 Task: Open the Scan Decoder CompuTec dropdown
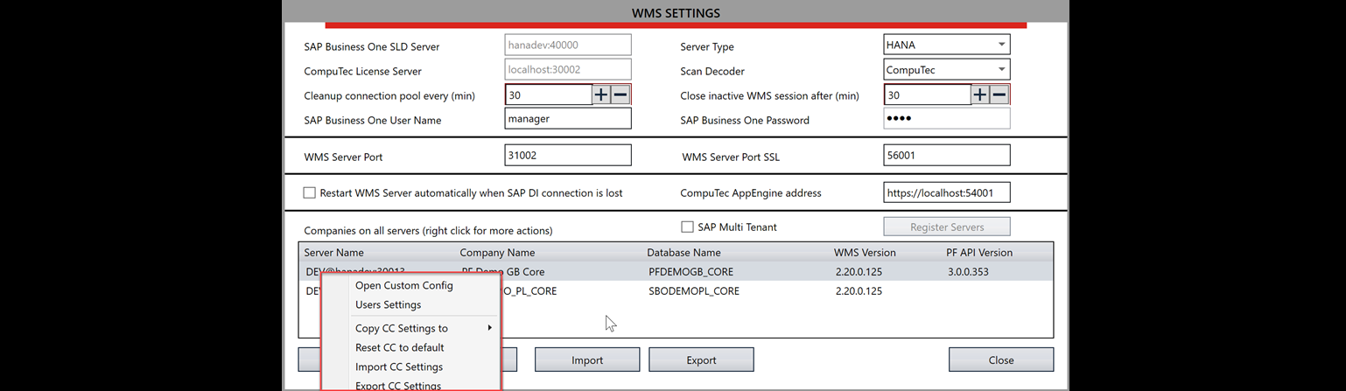(947, 69)
